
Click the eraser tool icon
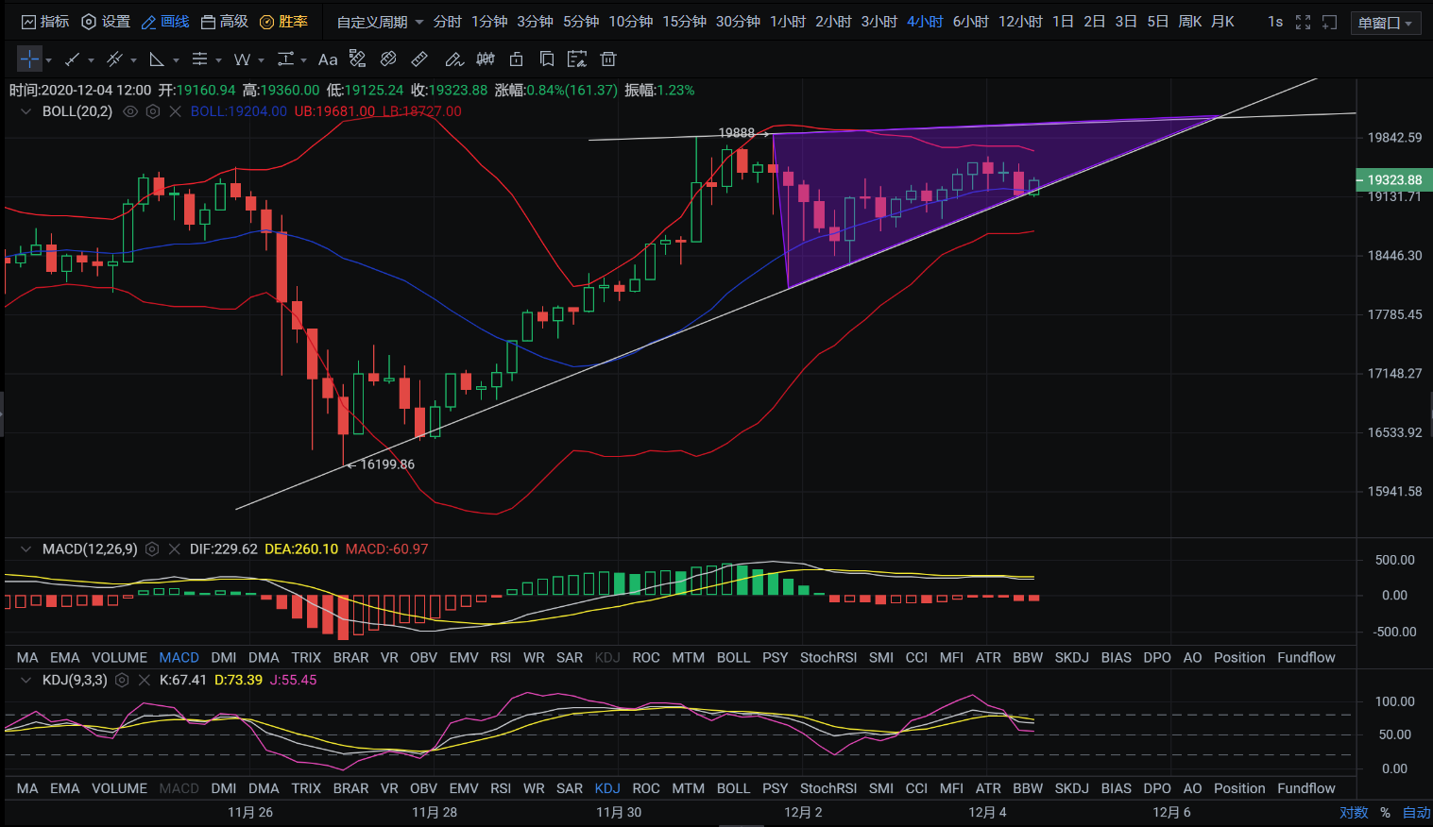(x=388, y=59)
